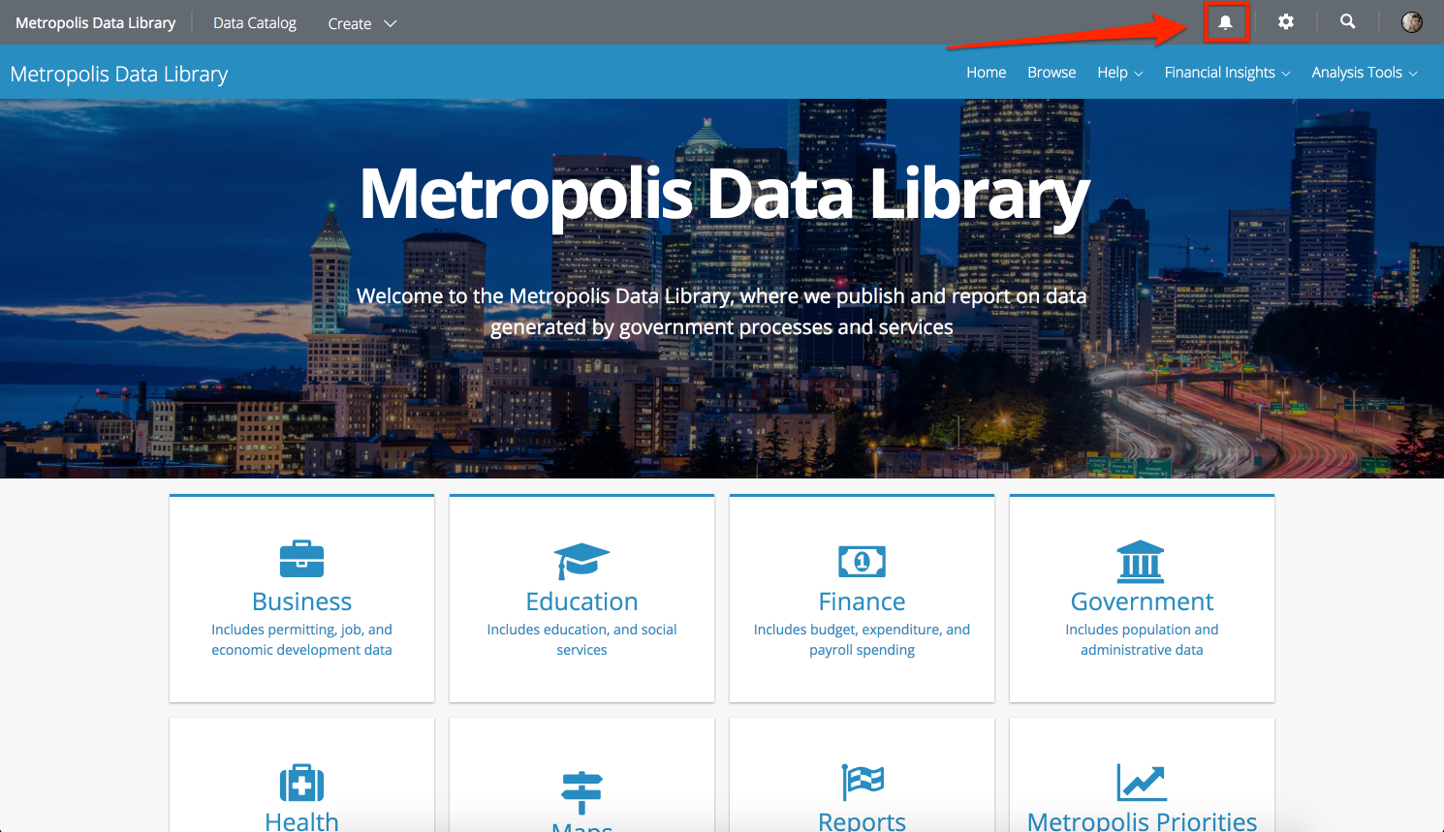This screenshot has height=832, width=1444.
Task: Click the Reports flag icon
Action: (x=863, y=783)
